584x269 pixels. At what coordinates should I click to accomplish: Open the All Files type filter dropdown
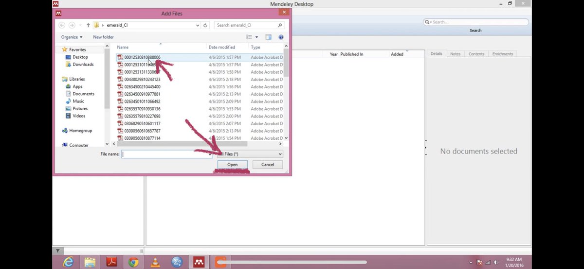tap(249, 154)
